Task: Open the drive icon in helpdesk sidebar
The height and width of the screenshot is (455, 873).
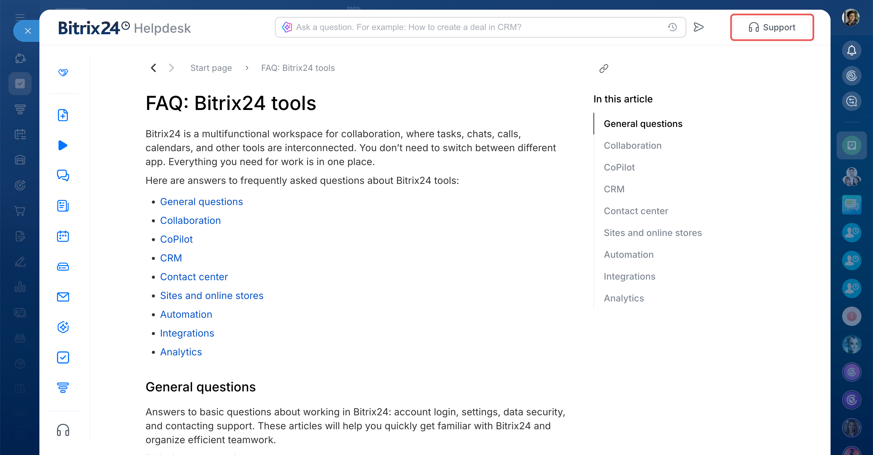Action: point(63,267)
